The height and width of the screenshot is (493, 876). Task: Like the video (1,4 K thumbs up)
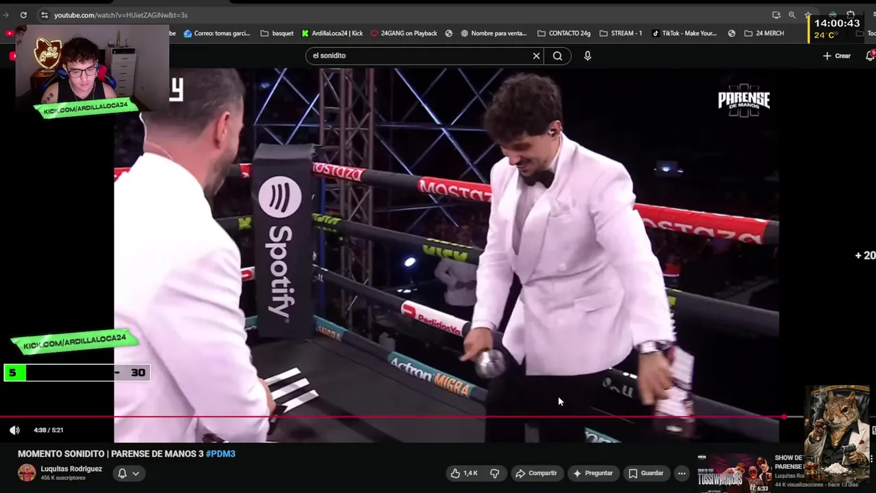coord(464,473)
